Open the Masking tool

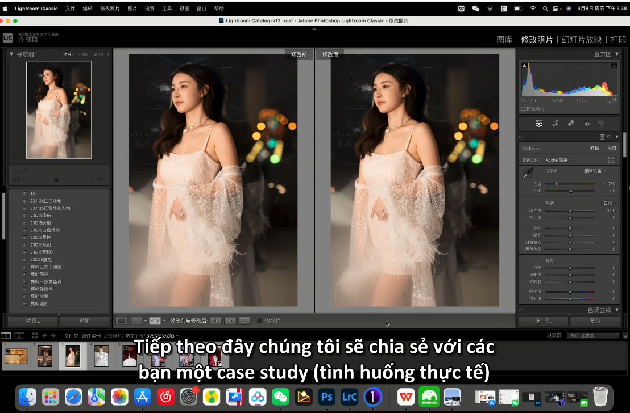[601, 123]
